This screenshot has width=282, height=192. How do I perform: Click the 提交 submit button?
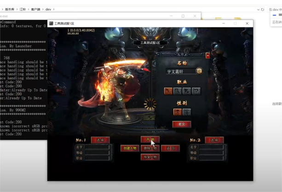coord(181,124)
